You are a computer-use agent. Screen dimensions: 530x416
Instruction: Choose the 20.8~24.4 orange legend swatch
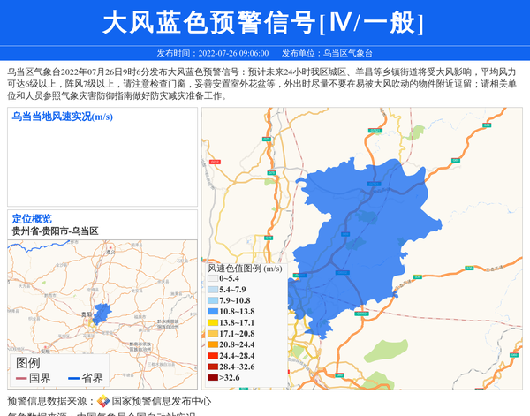click(x=213, y=345)
